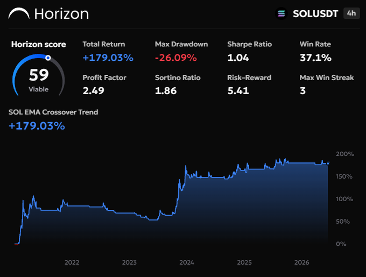
Task: Click the Max Win Streak value 3
Action: click(x=302, y=91)
